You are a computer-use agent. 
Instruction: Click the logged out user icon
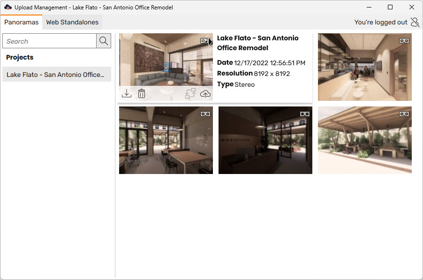(x=415, y=22)
